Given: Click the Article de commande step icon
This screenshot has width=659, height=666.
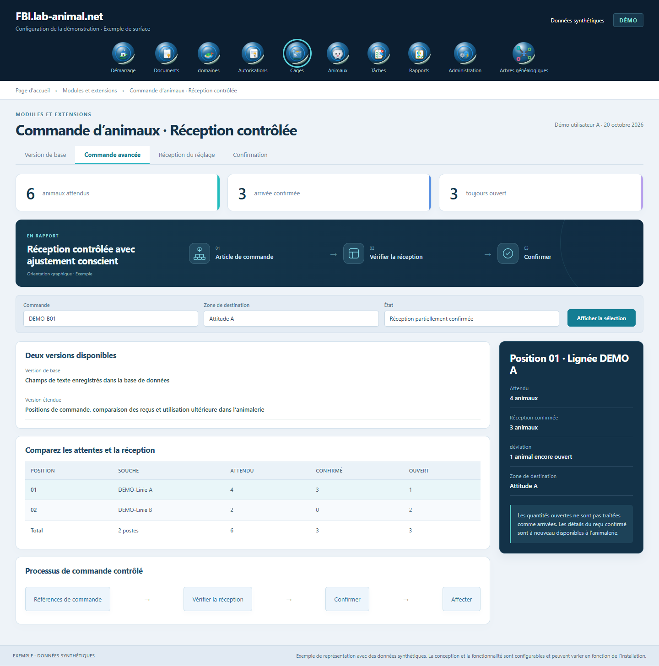Looking at the screenshot, I should click(x=200, y=253).
